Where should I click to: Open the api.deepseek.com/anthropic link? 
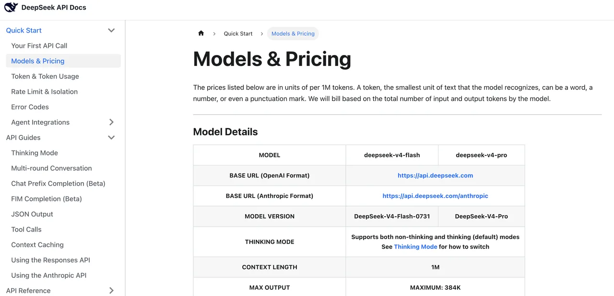click(436, 196)
